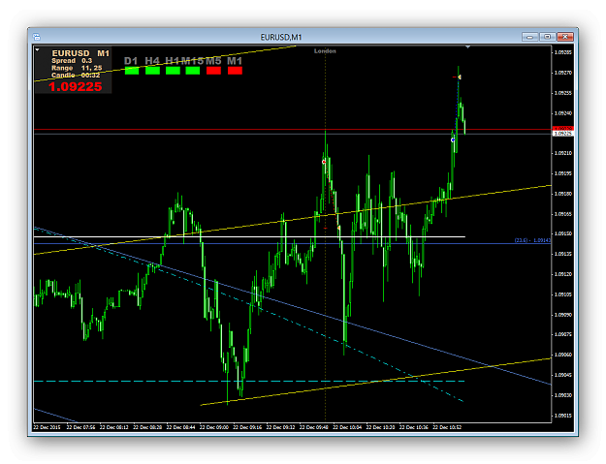Image resolution: width=606 pixels, height=464 pixels.
Task: Click the chart shift triangle marker at top
Action: coord(467,47)
